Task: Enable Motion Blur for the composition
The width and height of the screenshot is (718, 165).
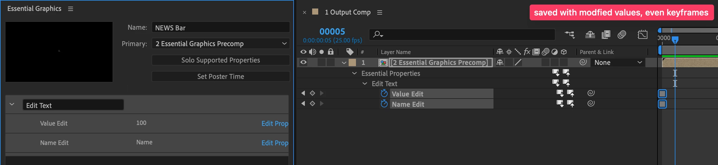Action: point(622,35)
